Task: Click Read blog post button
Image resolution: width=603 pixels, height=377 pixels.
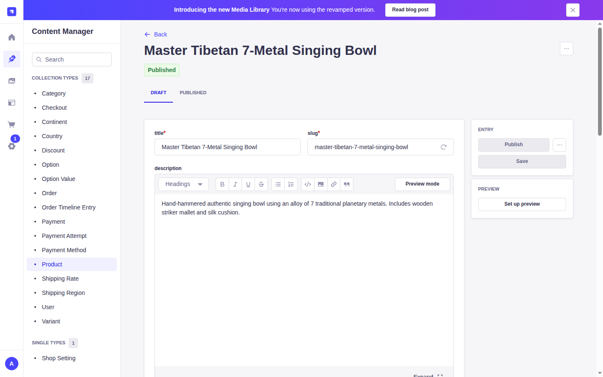Action: (410, 10)
